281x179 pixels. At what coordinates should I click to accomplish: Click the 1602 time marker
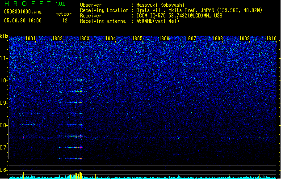57,38
